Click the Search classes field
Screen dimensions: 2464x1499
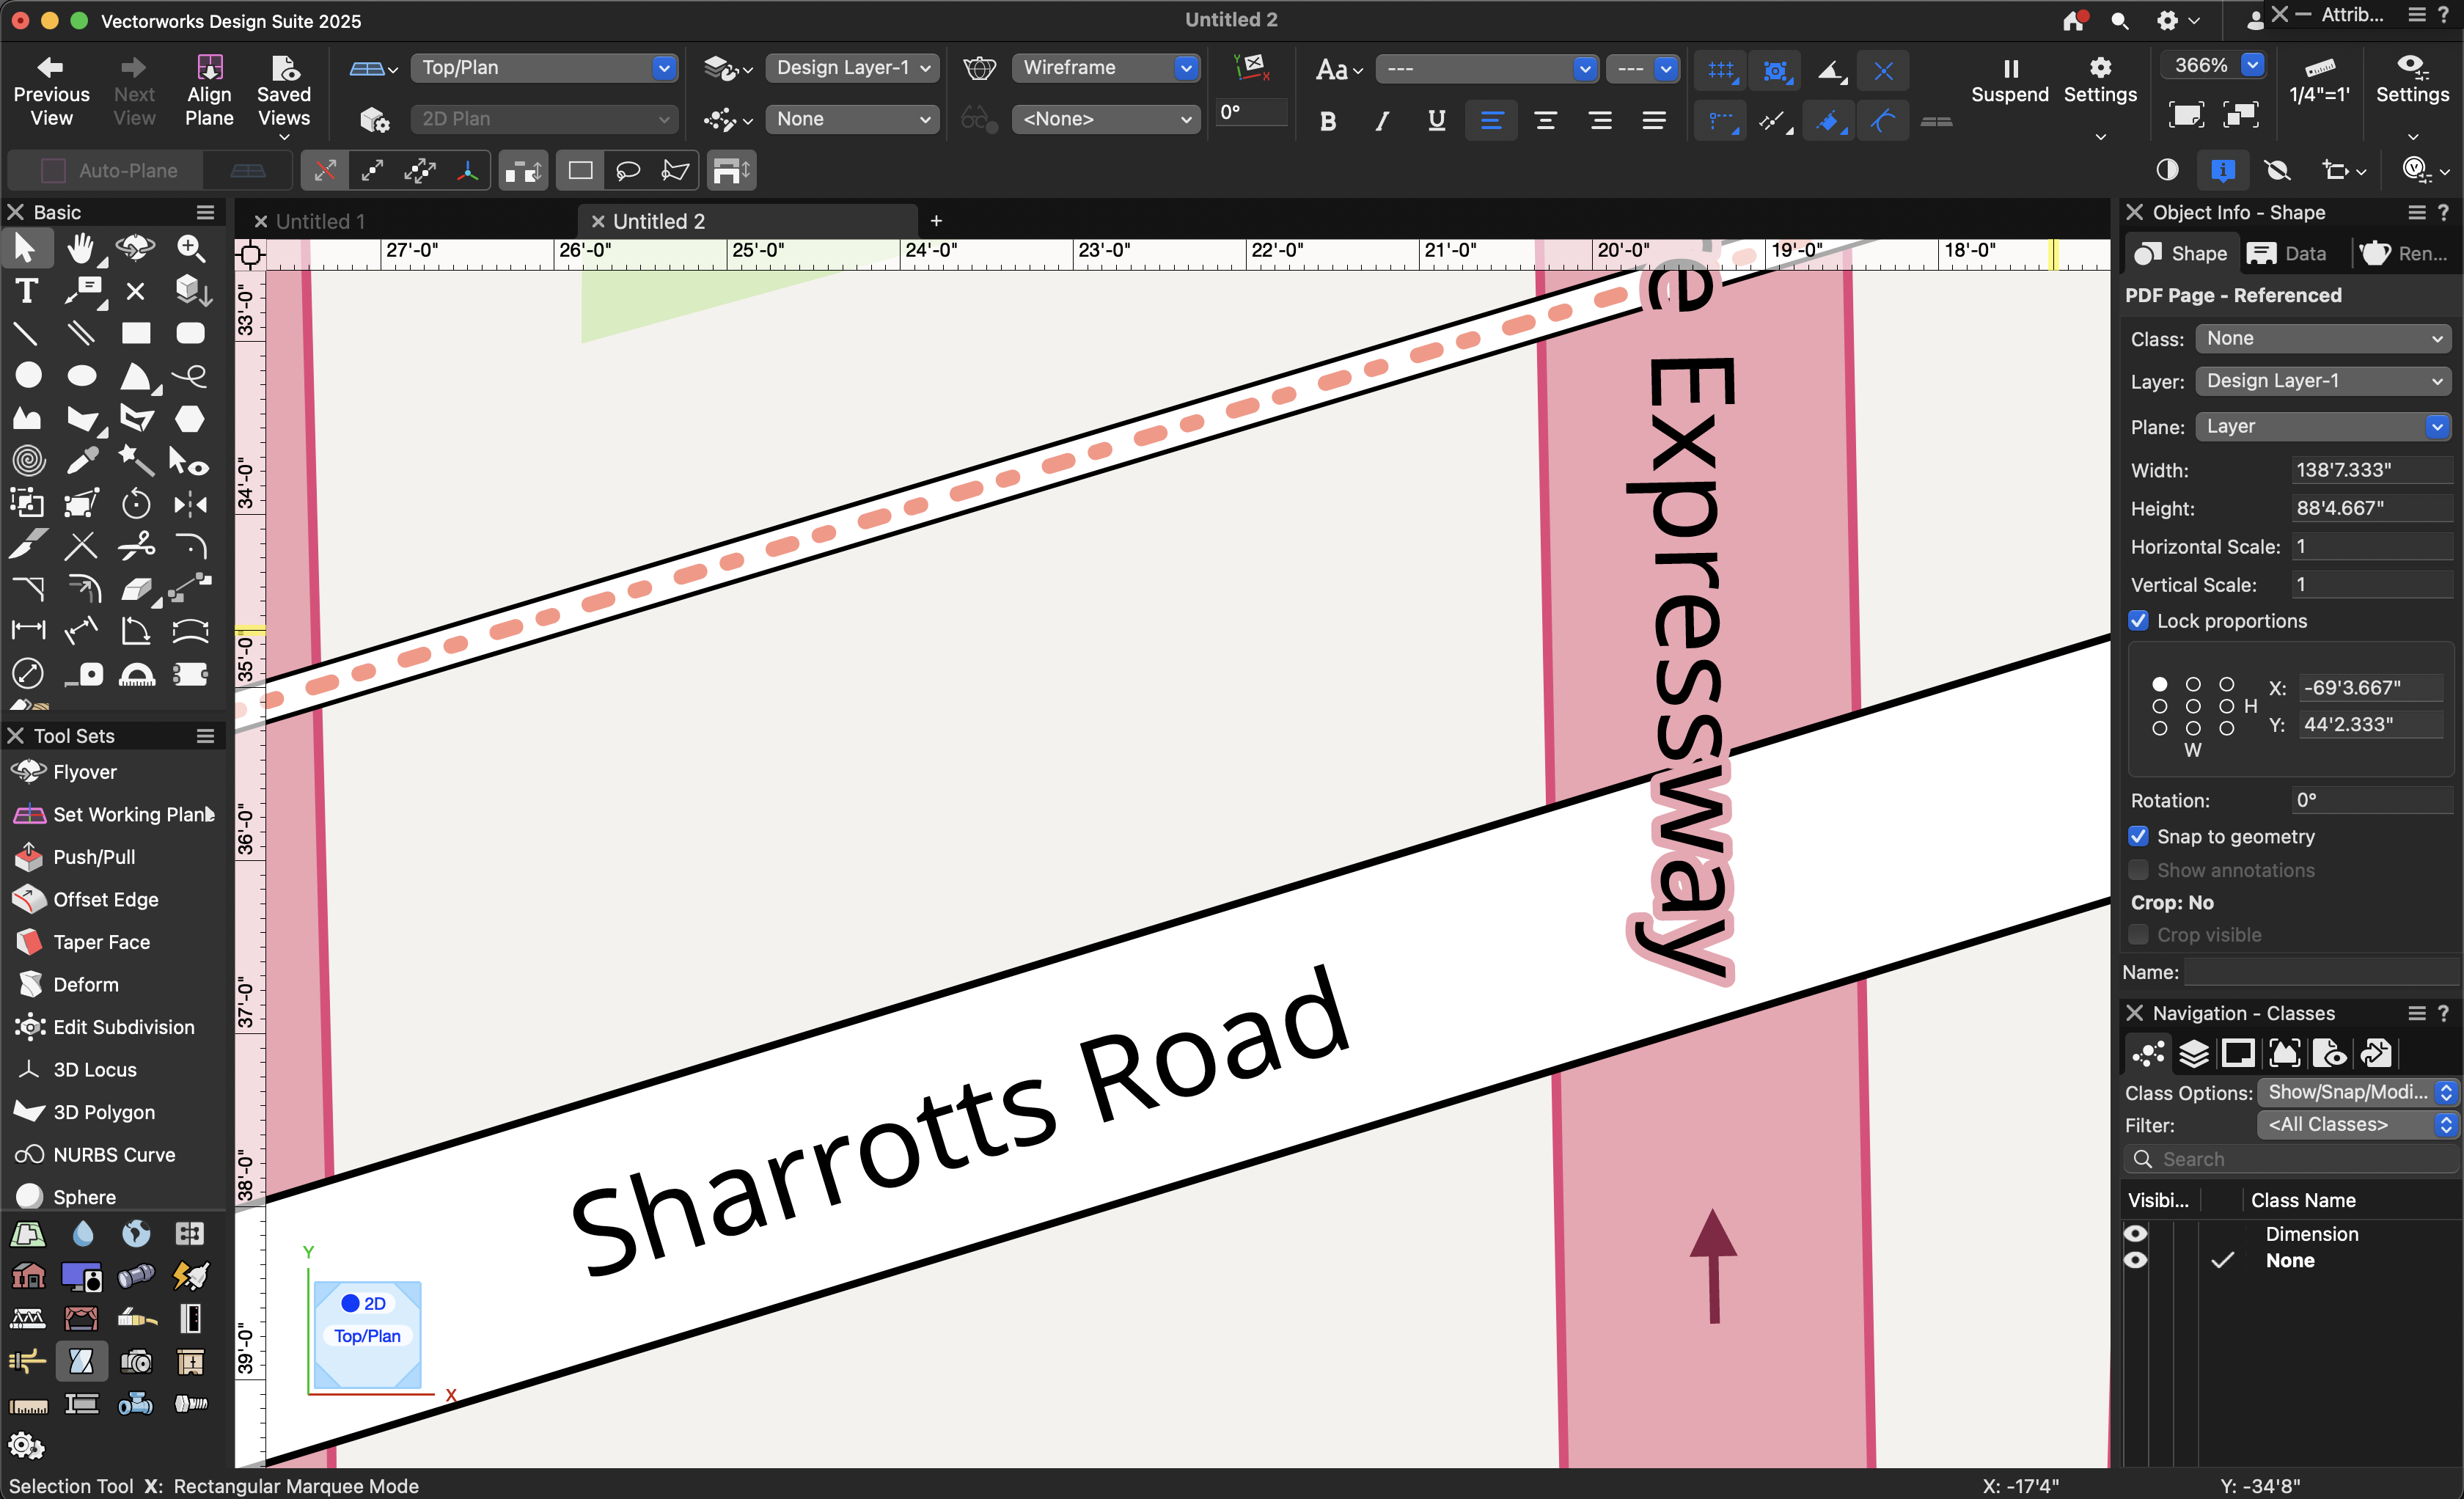(x=2300, y=1159)
